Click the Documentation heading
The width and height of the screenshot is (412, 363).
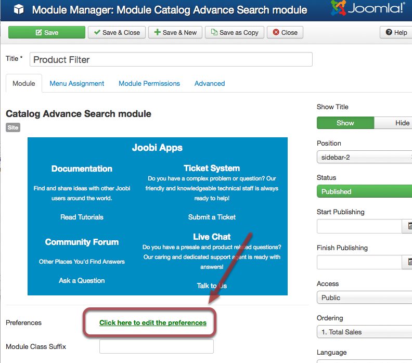click(x=82, y=168)
